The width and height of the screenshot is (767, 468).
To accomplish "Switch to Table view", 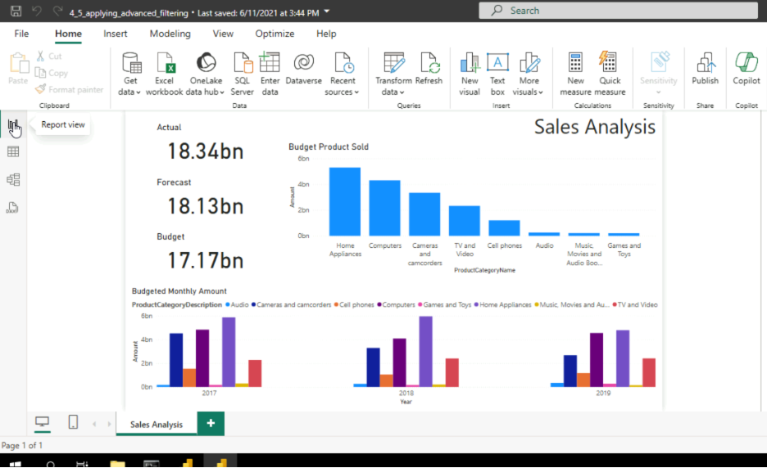I will point(13,152).
